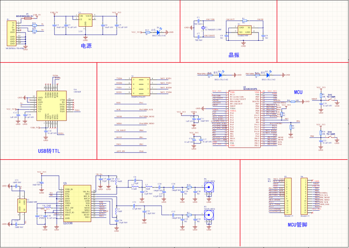The image size is (349, 248).
Task: Click the USB connector block with 5V pin
Action: tap(12, 33)
